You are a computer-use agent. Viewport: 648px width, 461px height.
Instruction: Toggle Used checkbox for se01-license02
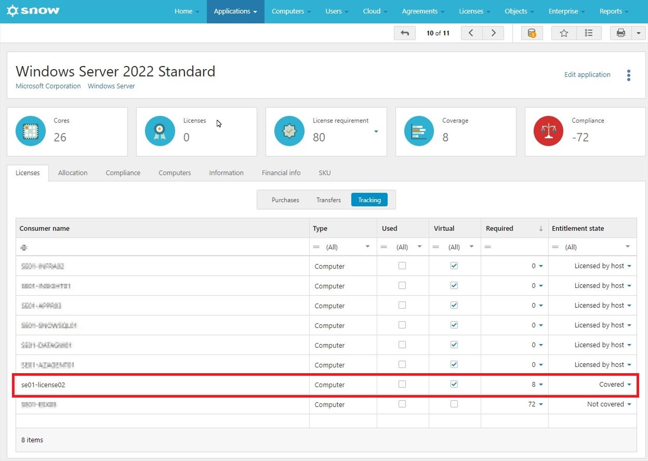click(x=402, y=384)
